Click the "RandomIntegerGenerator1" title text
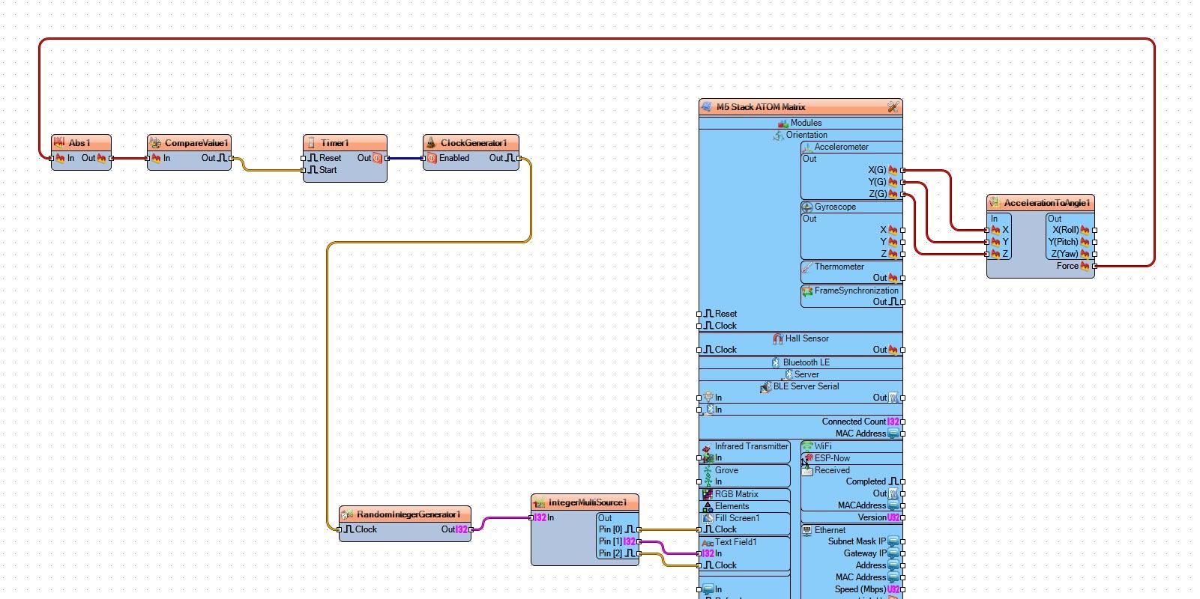This screenshot has height=599, width=1200. click(x=408, y=514)
